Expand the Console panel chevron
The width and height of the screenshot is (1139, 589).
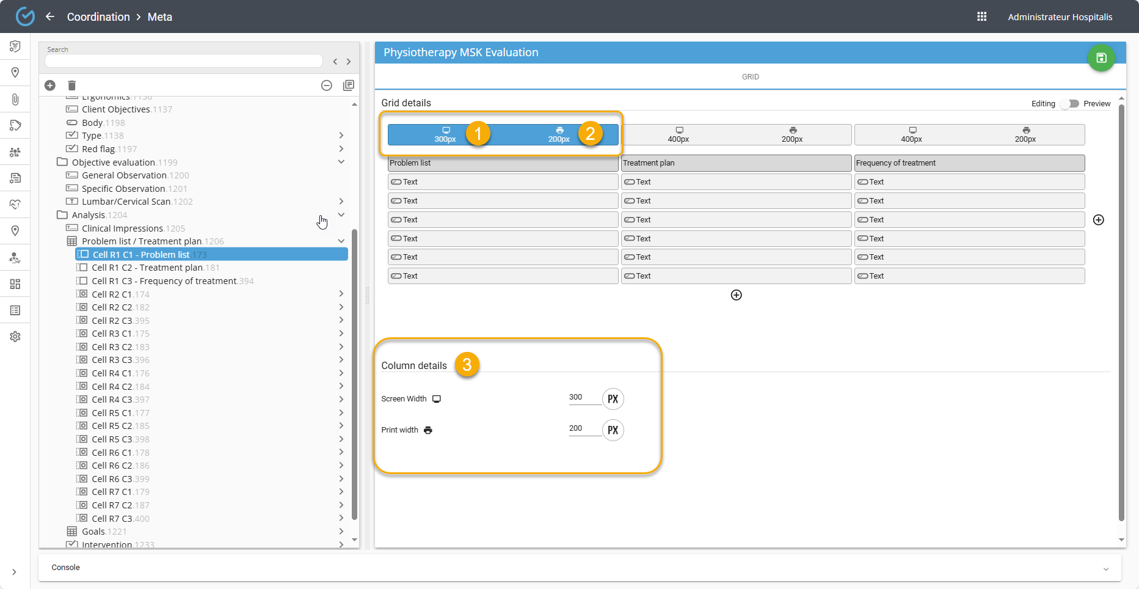1105,568
